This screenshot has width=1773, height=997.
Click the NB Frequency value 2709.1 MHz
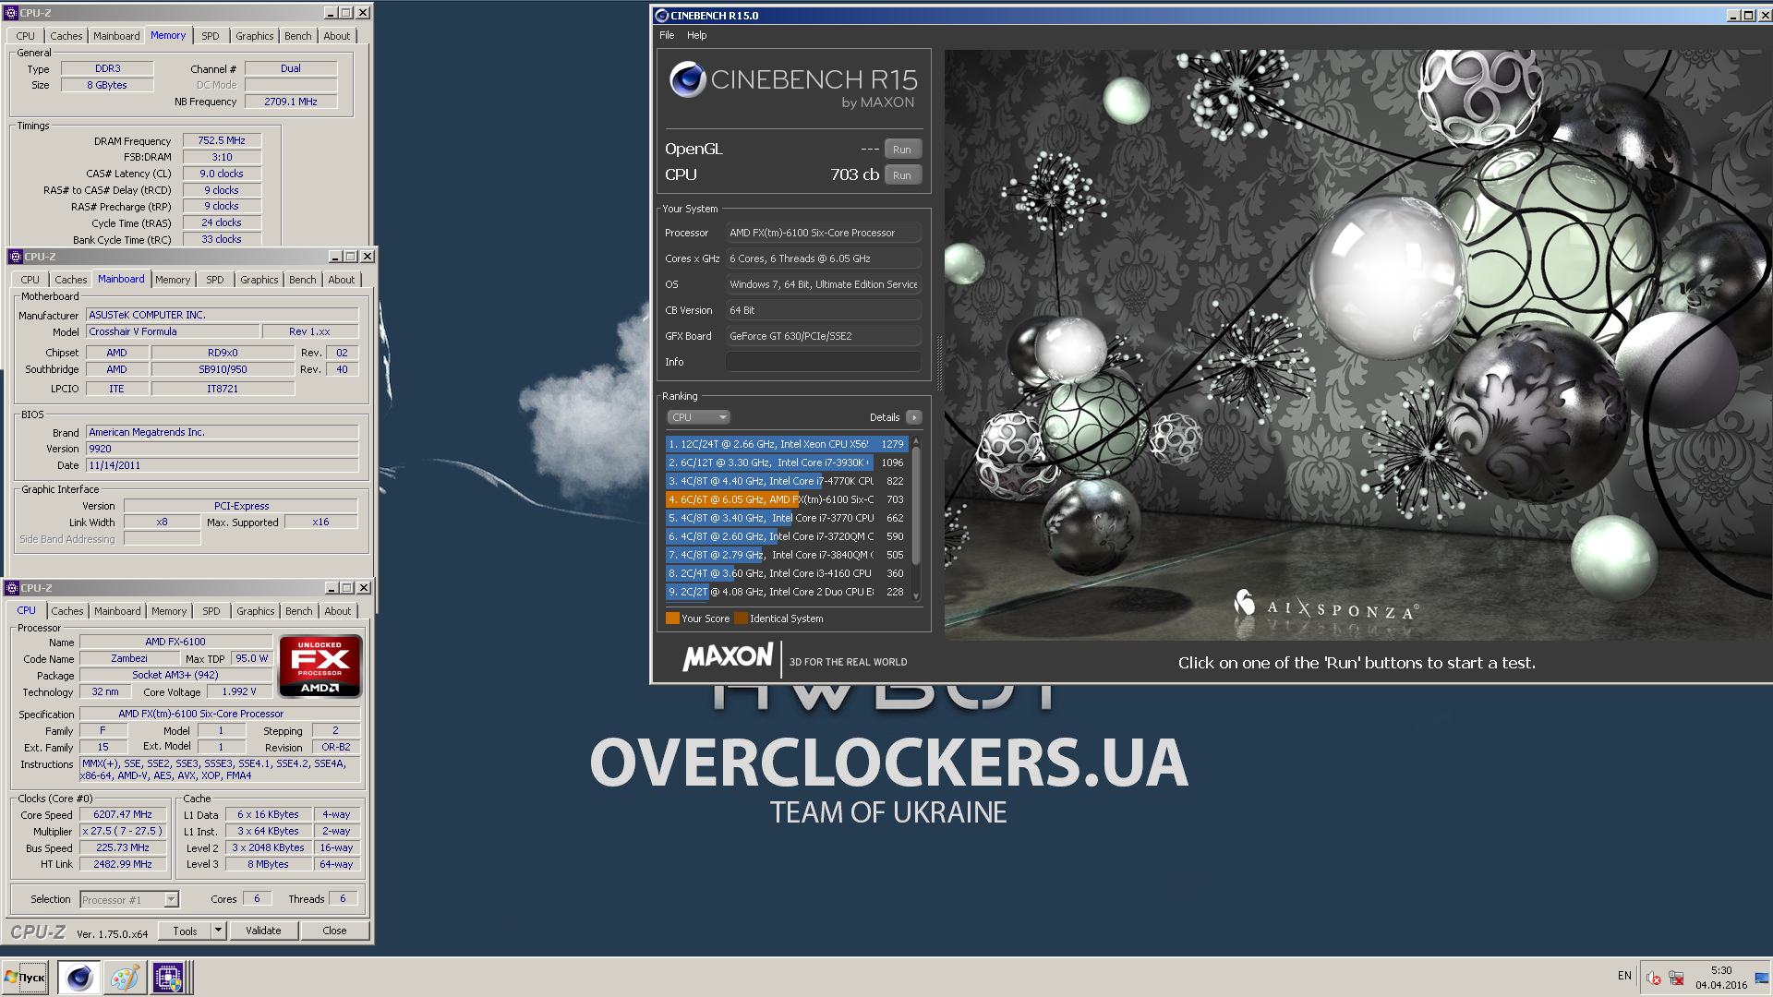tap(291, 102)
